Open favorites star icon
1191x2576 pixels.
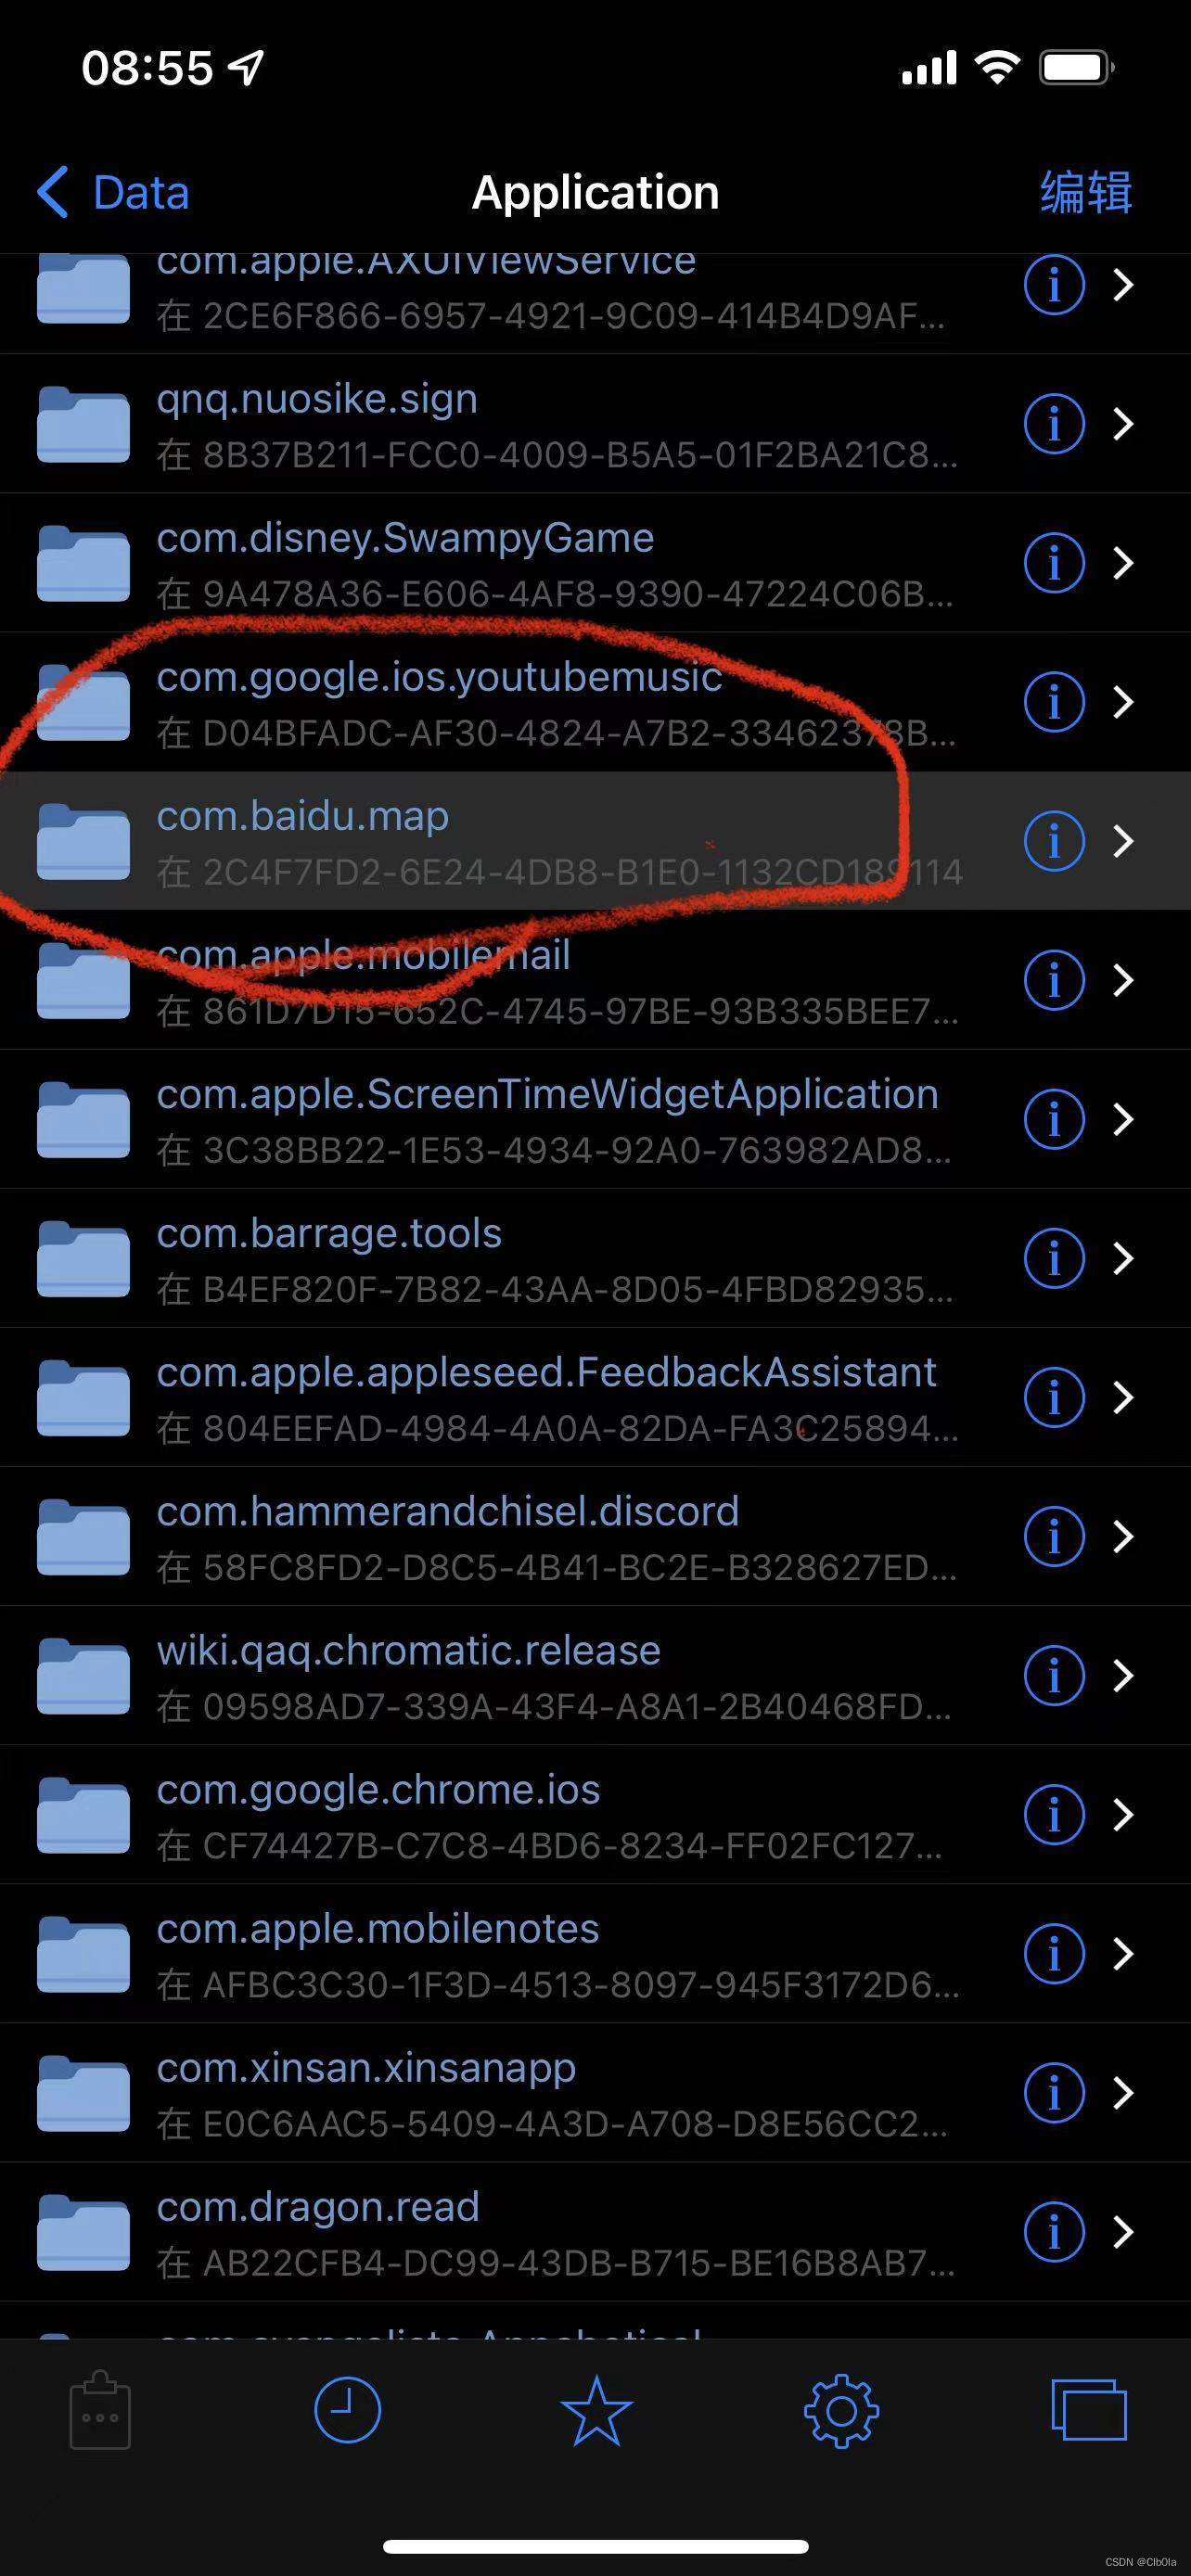(596, 2410)
